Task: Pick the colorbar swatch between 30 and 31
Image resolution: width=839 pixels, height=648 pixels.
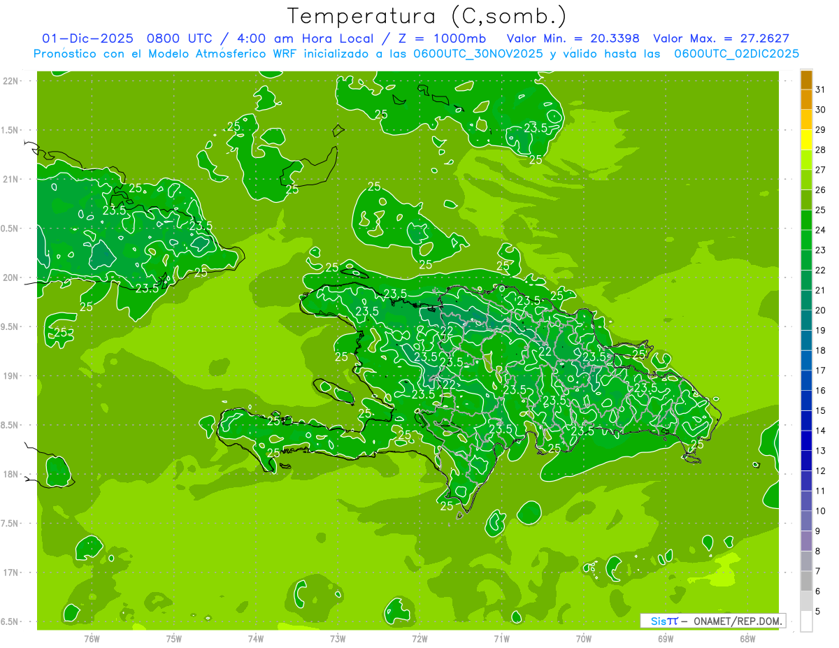Action: point(806,99)
